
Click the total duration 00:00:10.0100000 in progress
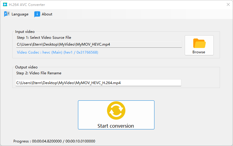[80, 141]
